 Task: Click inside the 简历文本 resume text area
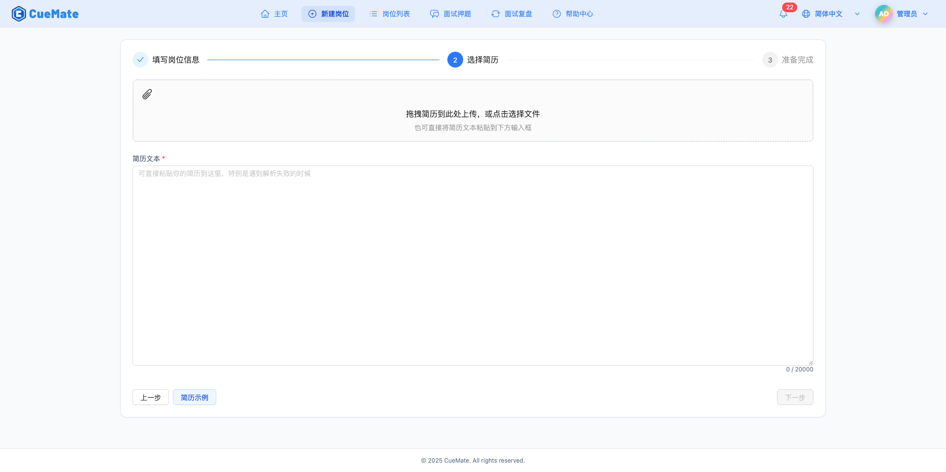[x=473, y=265]
